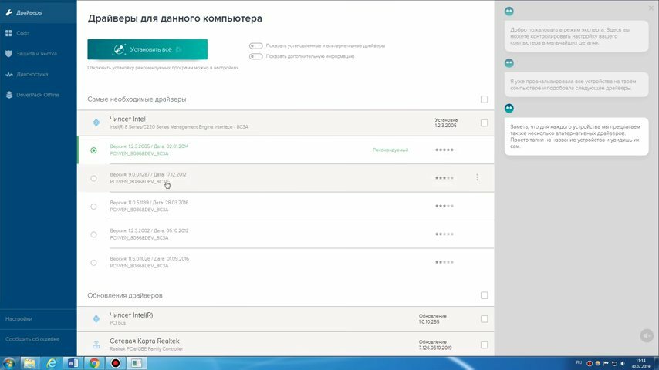Image resolution: width=659 pixels, height=370 pixels.
Task: Expand the Чипсет Intel(R) PCI bus row
Action: [x=286, y=319]
